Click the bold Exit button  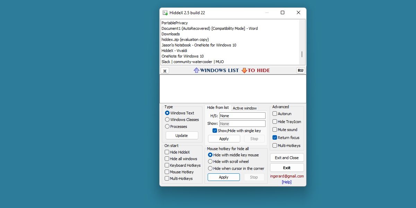(287, 168)
